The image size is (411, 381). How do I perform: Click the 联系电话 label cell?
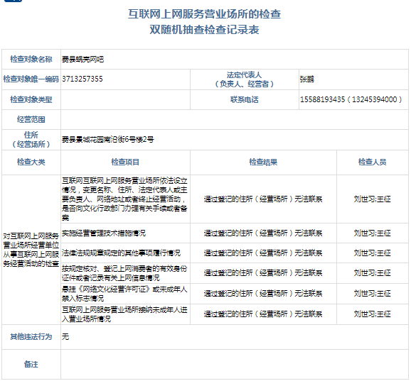tap(245, 99)
